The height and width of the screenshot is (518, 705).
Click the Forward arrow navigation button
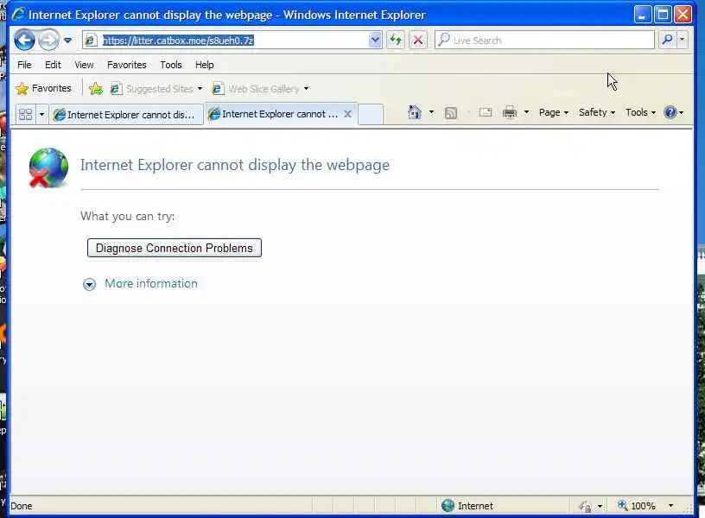pos(48,41)
